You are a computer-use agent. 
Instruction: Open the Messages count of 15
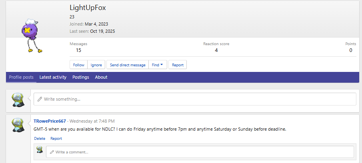(x=78, y=50)
